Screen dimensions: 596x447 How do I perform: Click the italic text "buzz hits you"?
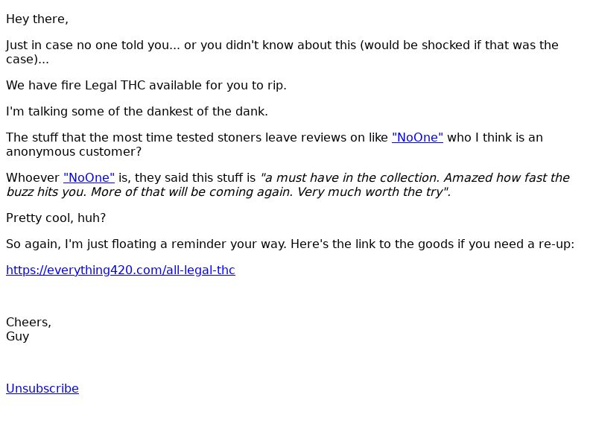[46, 192]
